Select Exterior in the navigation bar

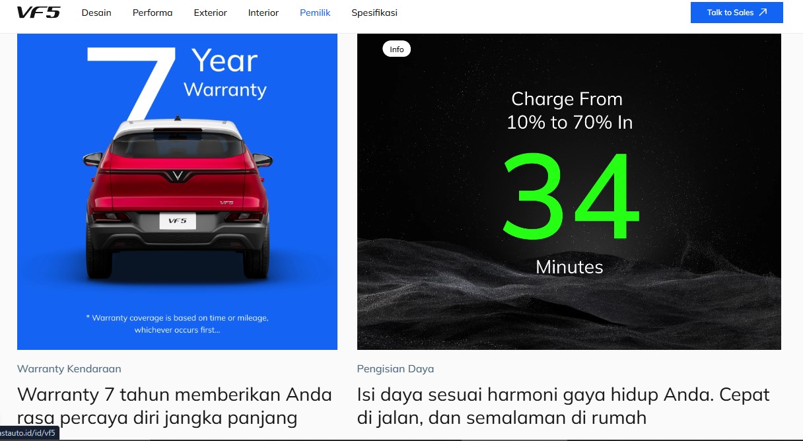point(211,13)
